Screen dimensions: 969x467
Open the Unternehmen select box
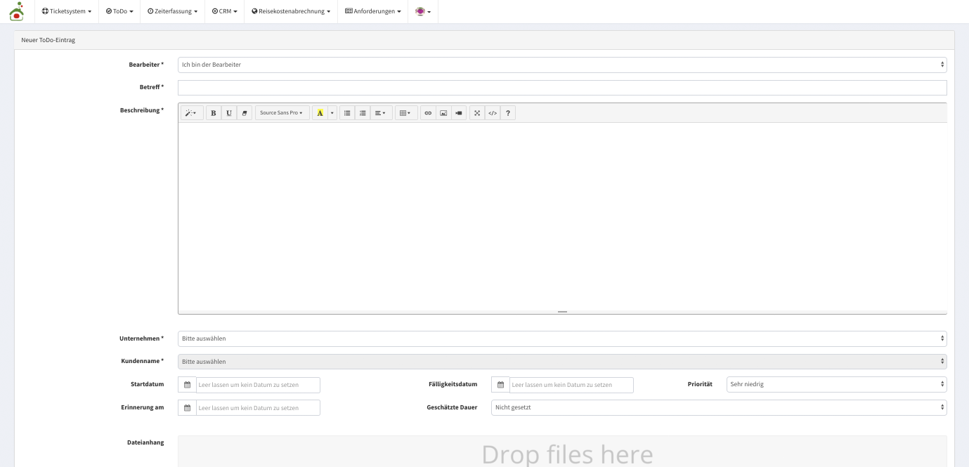[562, 338]
